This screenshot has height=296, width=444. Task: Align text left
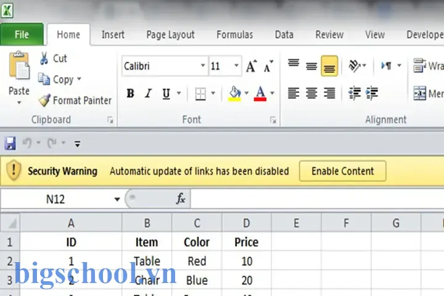click(x=294, y=93)
